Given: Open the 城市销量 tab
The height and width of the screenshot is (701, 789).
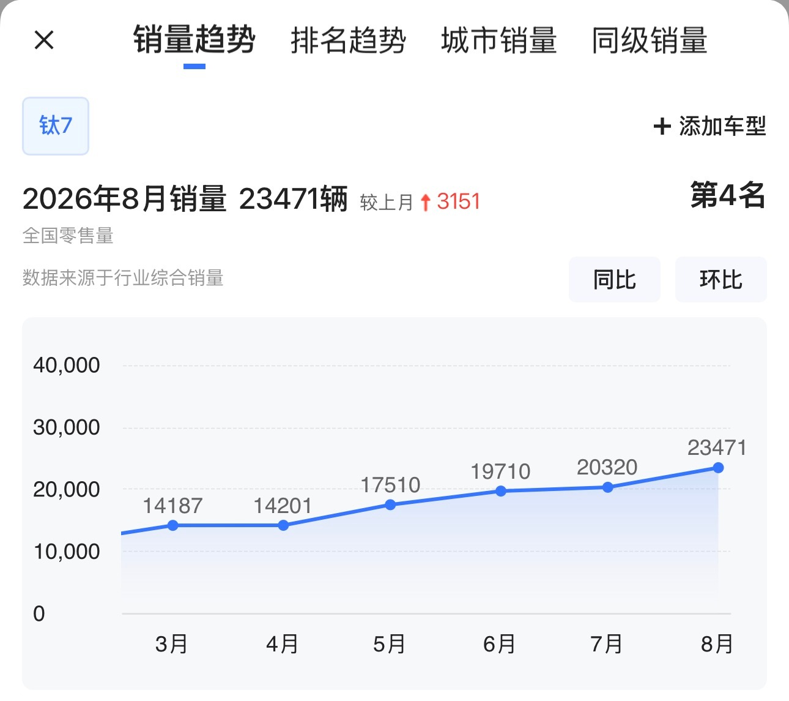Looking at the screenshot, I should pyautogui.click(x=498, y=40).
